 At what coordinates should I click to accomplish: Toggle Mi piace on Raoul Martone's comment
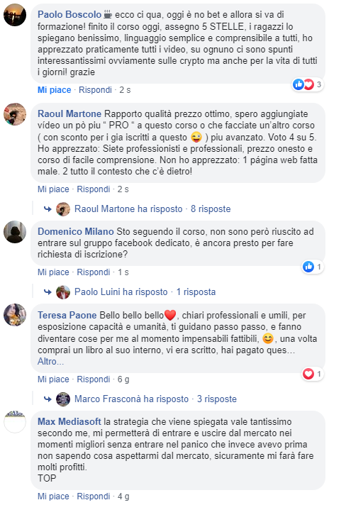[53, 189]
